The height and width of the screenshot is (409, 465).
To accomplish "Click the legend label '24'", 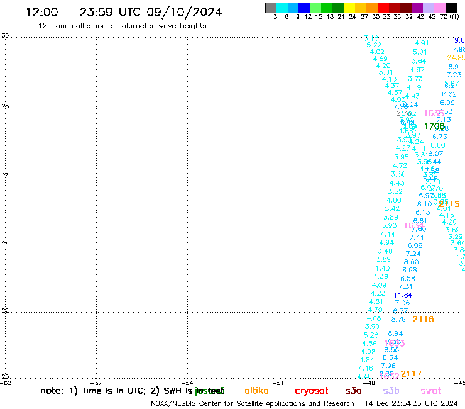I will [x=353, y=17].
